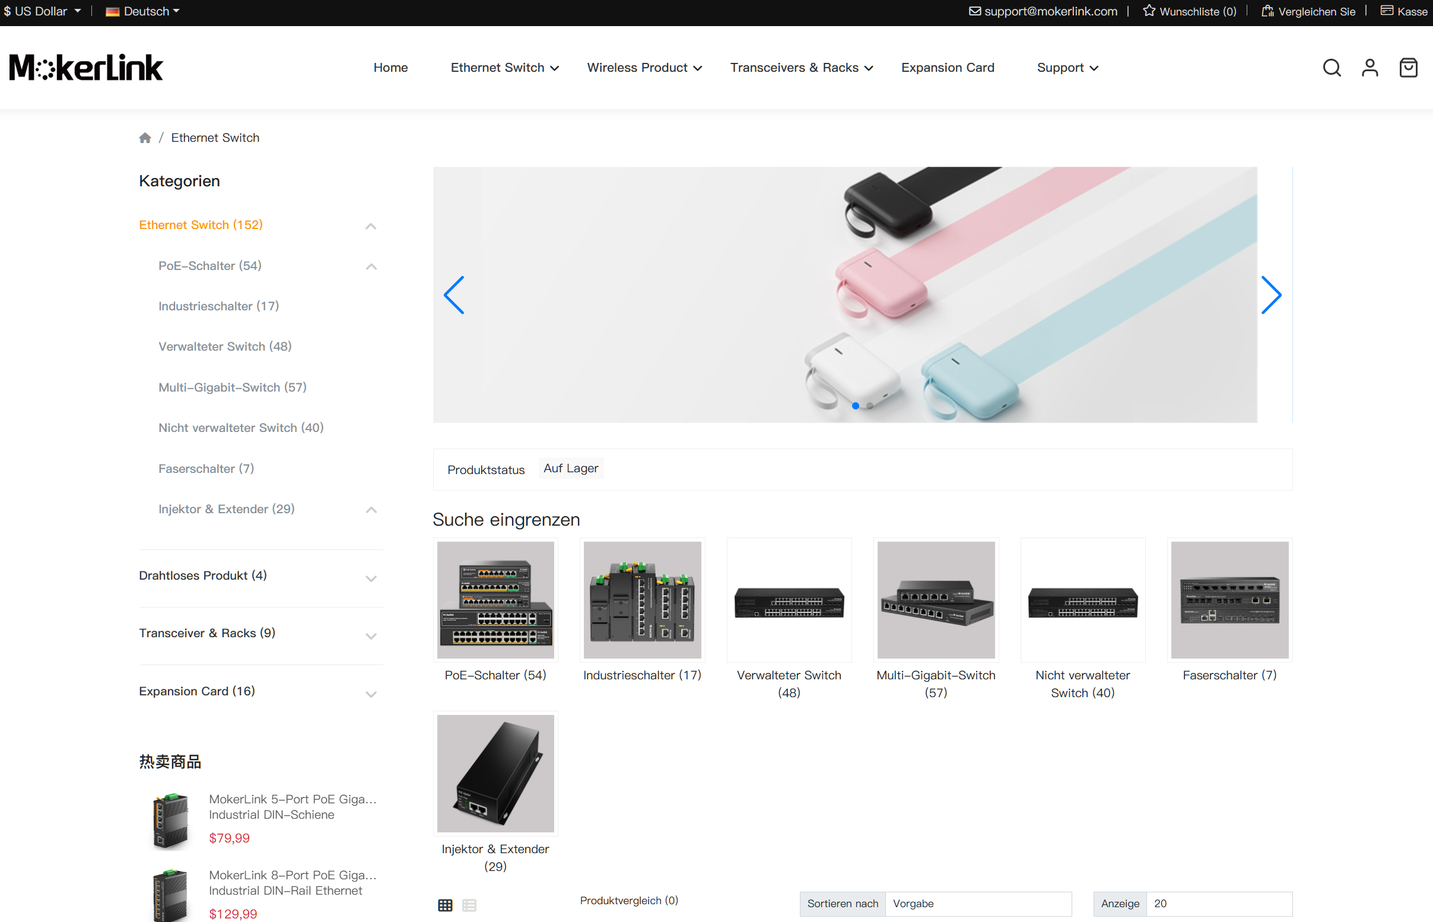Expand the Drahtloses Produkt category
This screenshot has height=922, width=1433.
pyautogui.click(x=370, y=578)
